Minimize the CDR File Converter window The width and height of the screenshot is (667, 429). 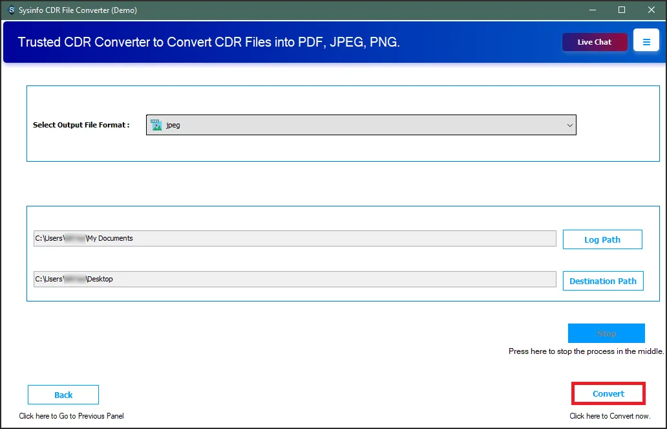tap(592, 10)
